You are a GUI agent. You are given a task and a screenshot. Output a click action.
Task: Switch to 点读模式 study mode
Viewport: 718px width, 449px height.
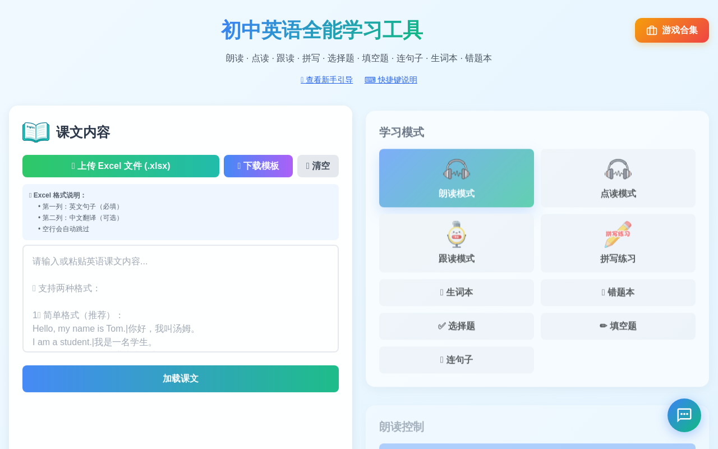click(x=618, y=178)
